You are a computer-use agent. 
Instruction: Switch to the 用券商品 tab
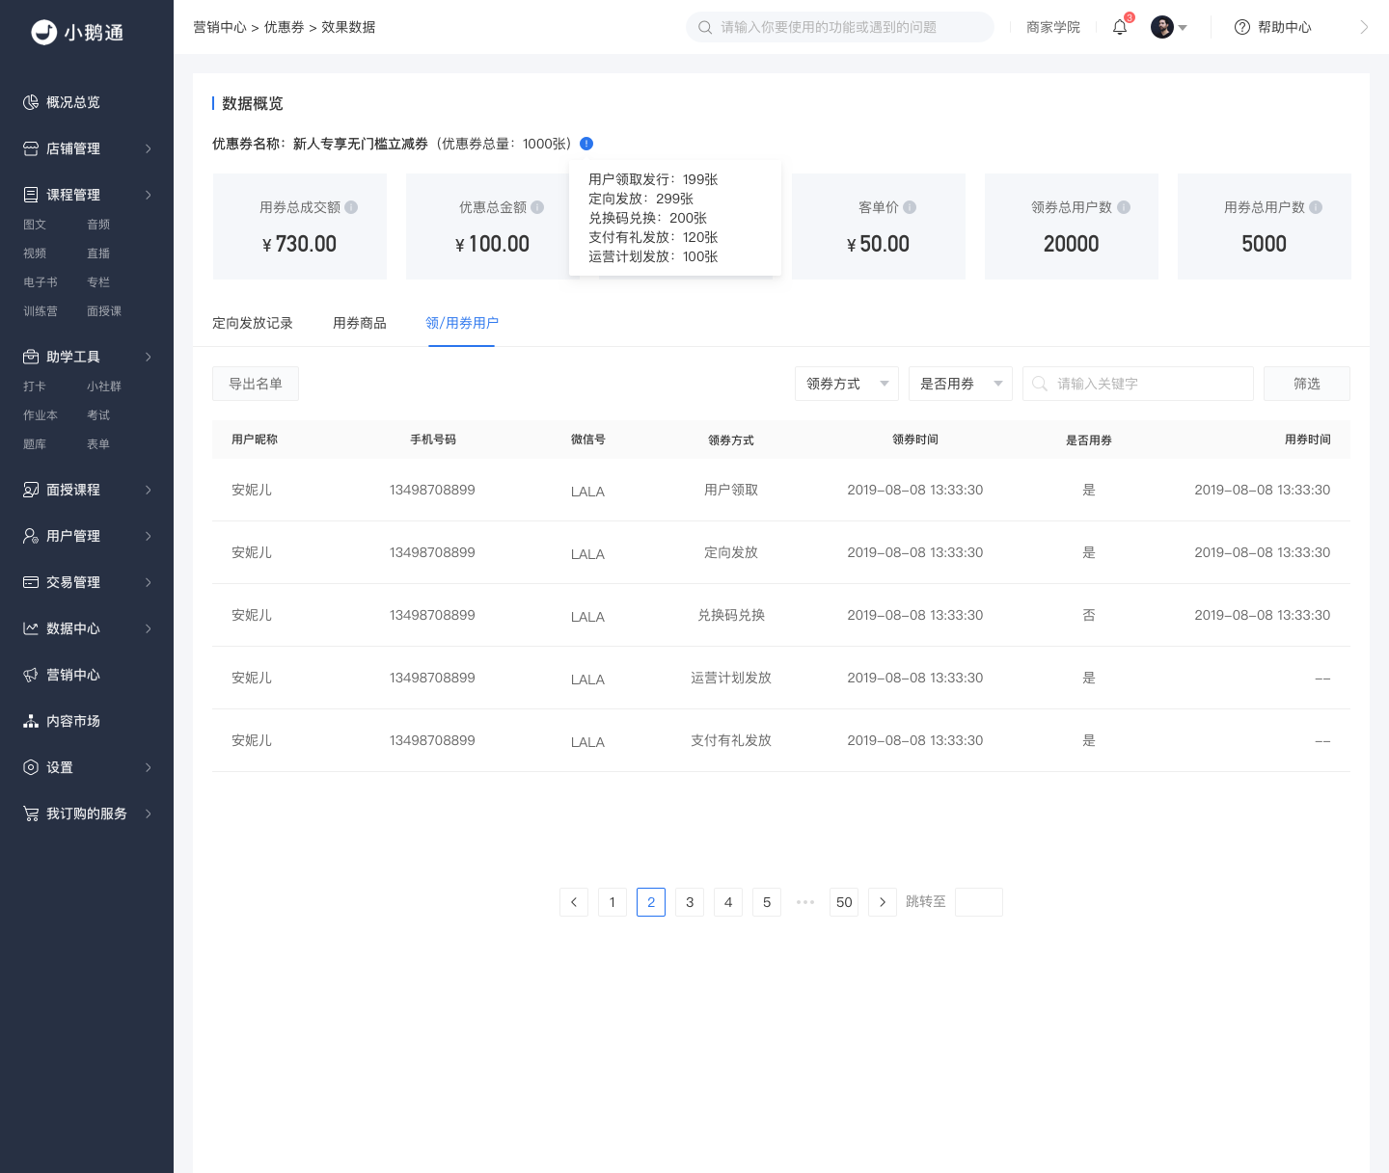[x=360, y=323]
